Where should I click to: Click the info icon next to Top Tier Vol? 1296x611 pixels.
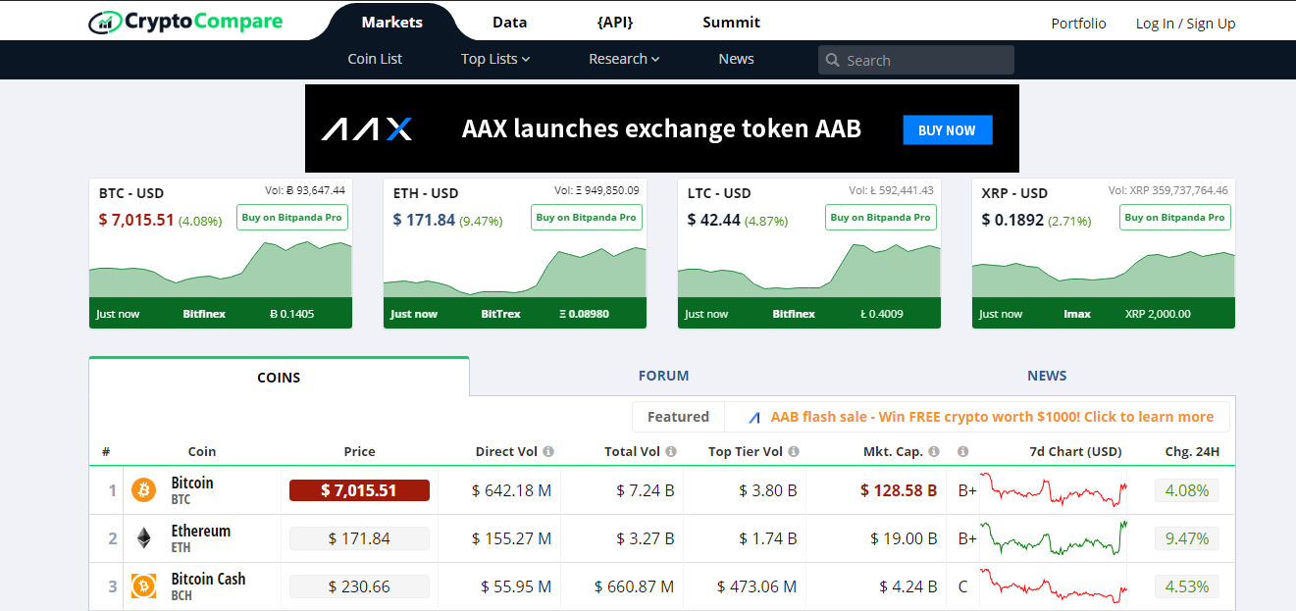pyautogui.click(x=794, y=452)
